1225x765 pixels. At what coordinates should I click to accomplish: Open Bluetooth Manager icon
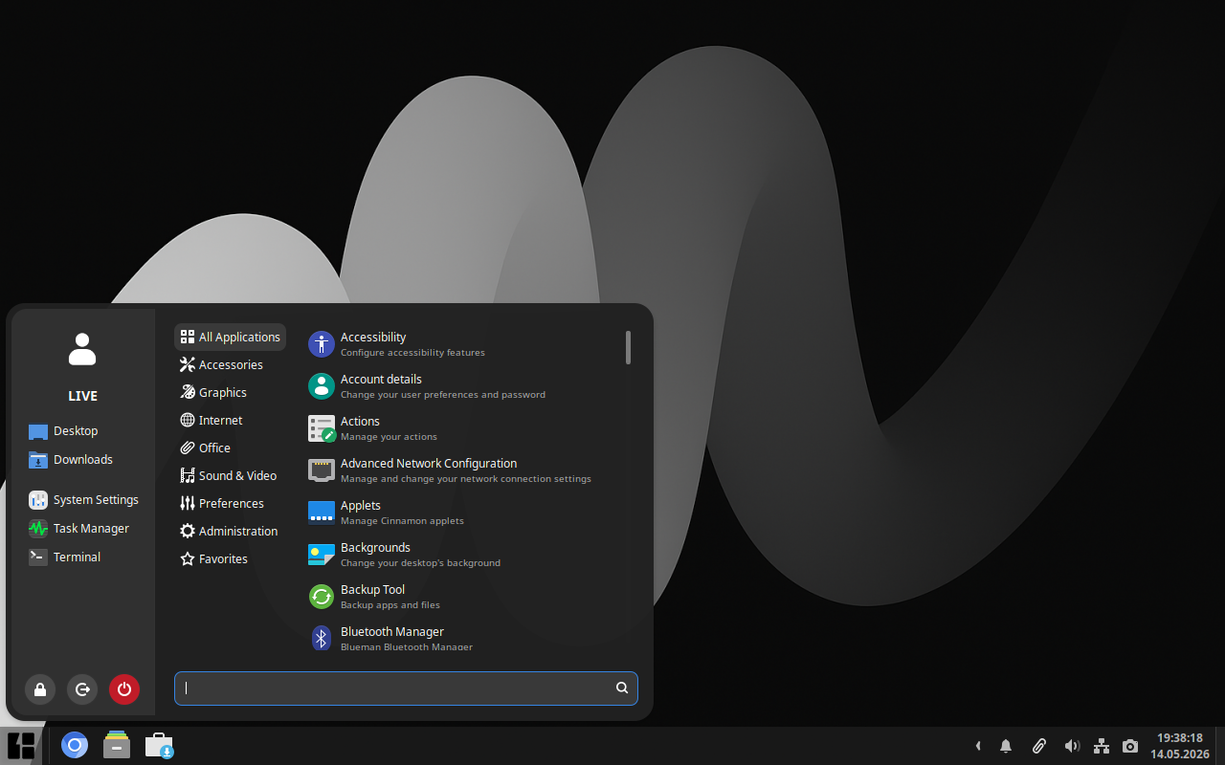[322, 639]
